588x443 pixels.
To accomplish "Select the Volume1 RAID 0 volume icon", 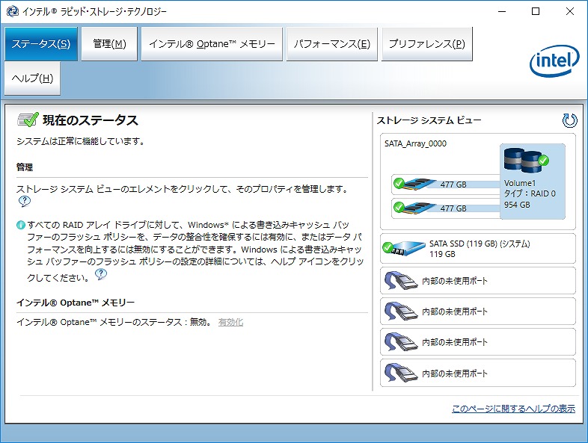I will (x=526, y=161).
